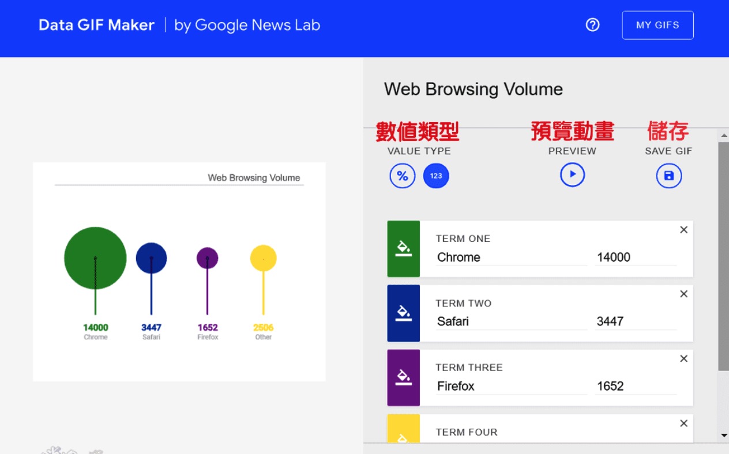Edit the Web Browsing Volume title

474,89
